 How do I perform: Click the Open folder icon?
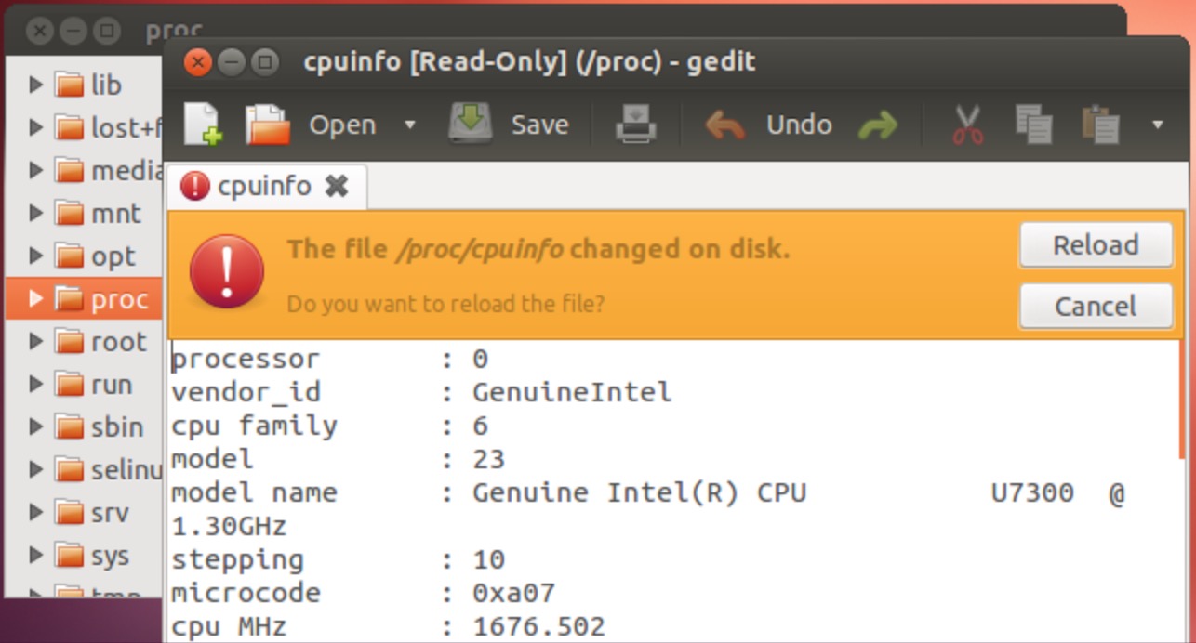pyautogui.click(x=267, y=125)
